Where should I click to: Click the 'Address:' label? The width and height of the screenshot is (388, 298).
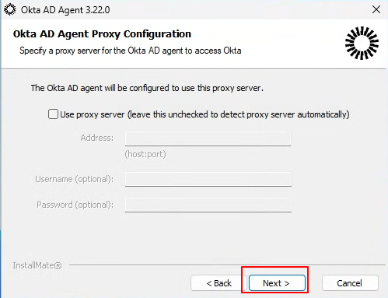click(97, 138)
